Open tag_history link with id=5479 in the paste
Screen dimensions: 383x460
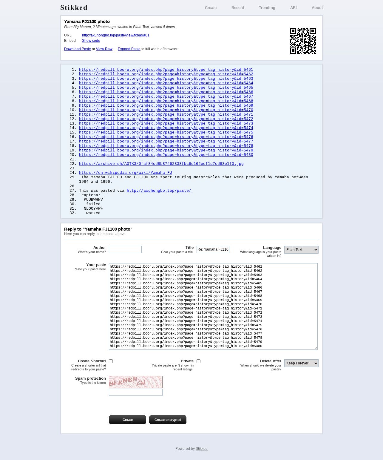tap(166, 150)
